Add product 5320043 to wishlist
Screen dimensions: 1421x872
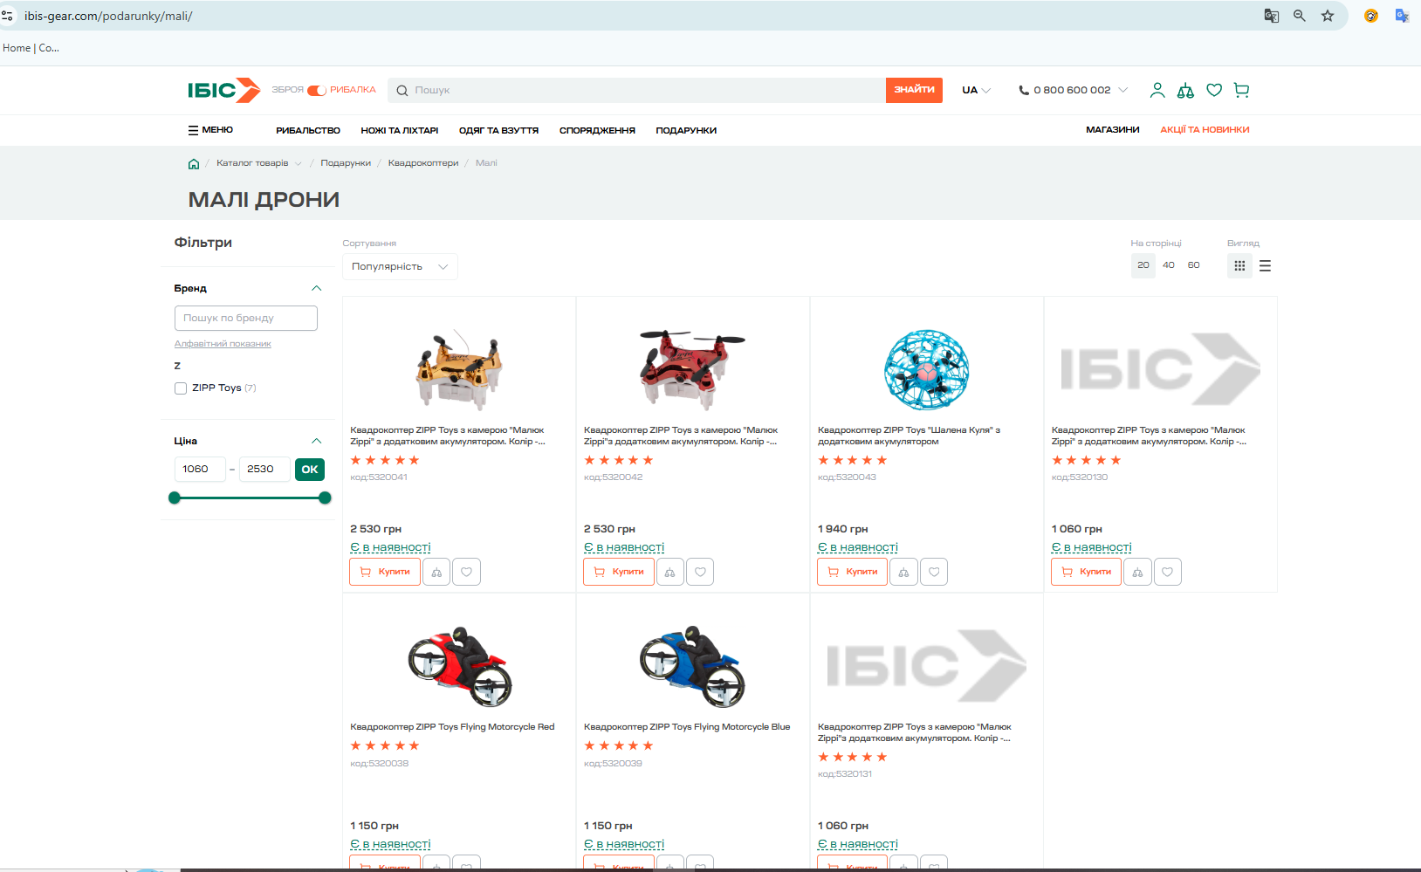point(935,572)
